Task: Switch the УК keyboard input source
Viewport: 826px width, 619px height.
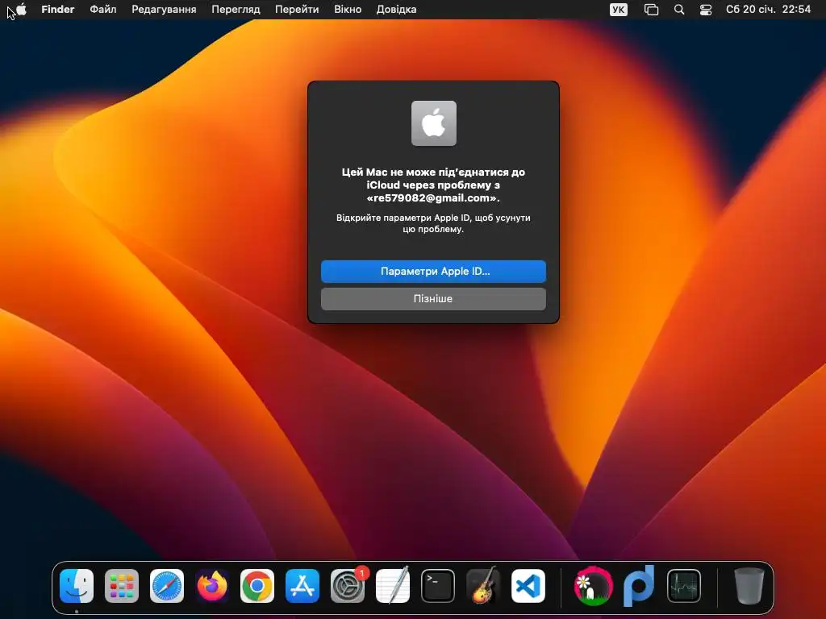Action: [x=619, y=10]
